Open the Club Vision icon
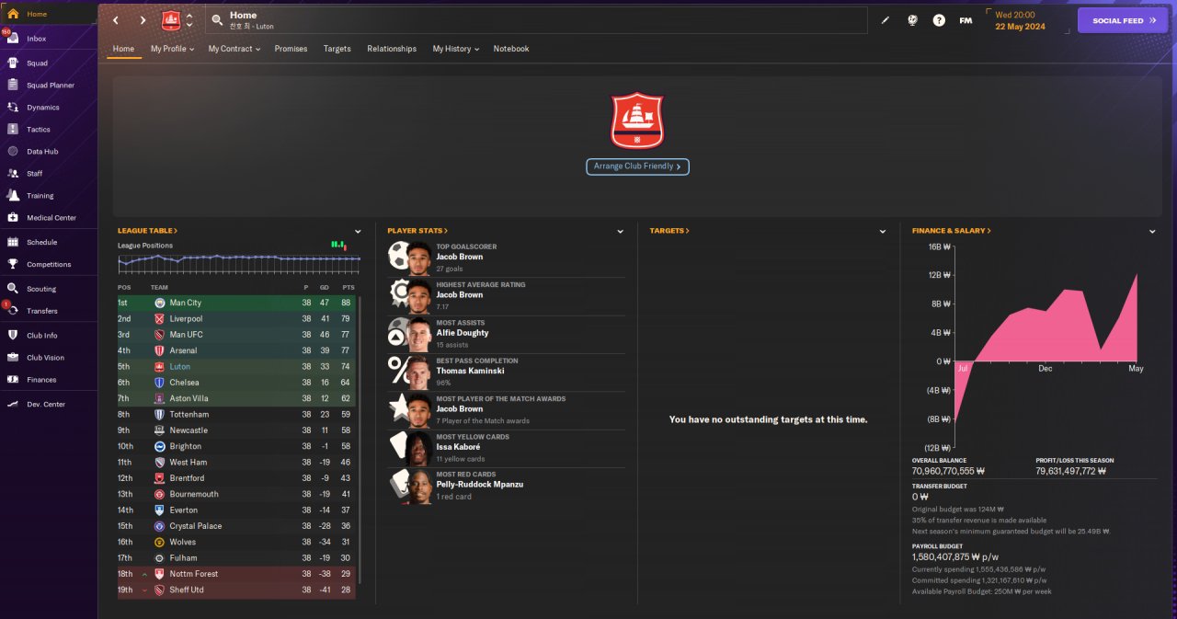Viewport: 1177px width, 619px height. [13, 358]
